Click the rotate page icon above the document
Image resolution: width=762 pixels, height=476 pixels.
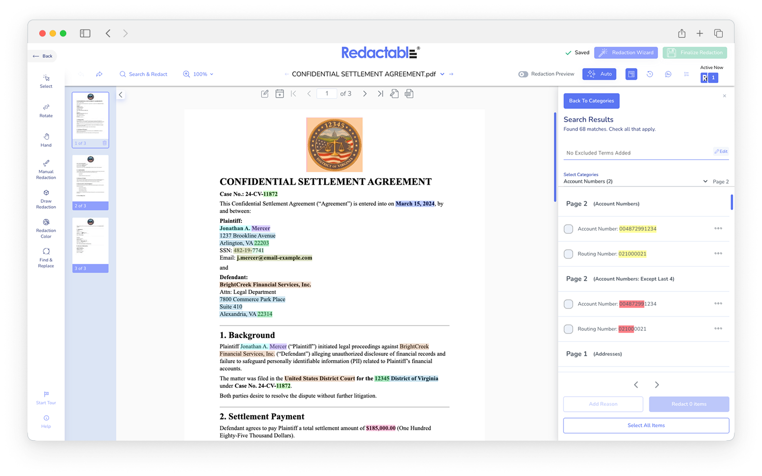pyautogui.click(x=394, y=94)
